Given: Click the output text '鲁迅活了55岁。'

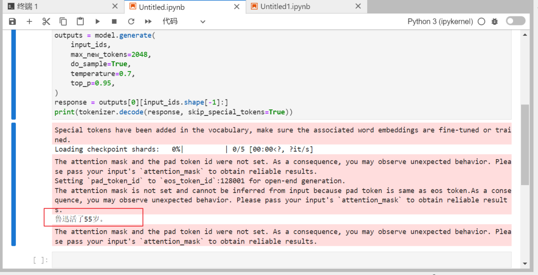Looking at the screenshot, I should (x=80, y=219).
